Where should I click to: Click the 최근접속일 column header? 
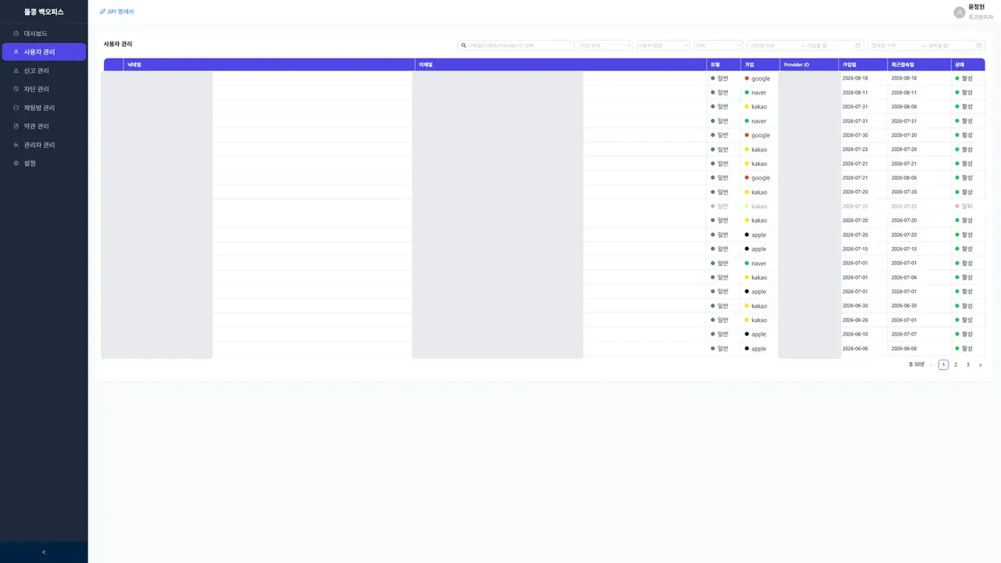point(919,64)
